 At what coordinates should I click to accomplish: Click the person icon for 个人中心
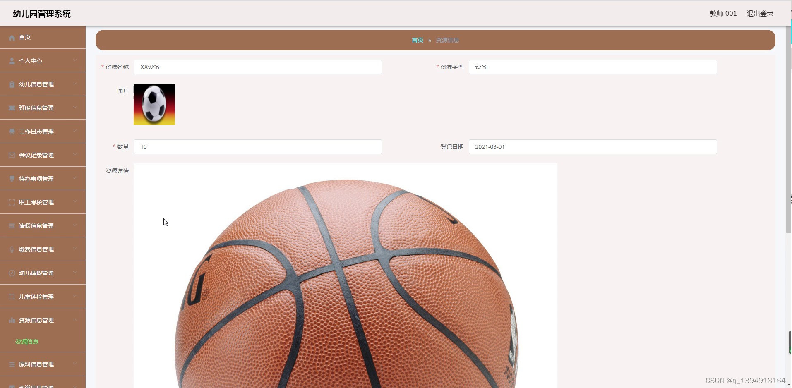pyautogui.click(x=12, y=61)
